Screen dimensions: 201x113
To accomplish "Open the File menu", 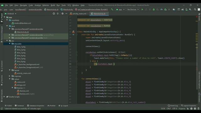I will 6,5.
